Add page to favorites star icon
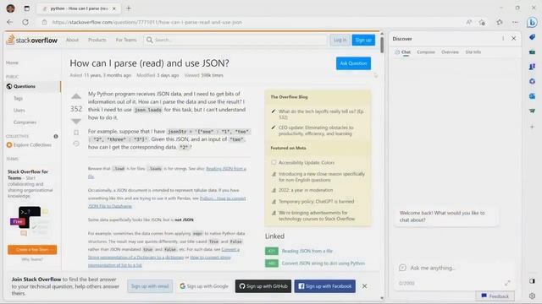This screenshot has width=542, height=304. pyautogui.click(x=482, y=22)
